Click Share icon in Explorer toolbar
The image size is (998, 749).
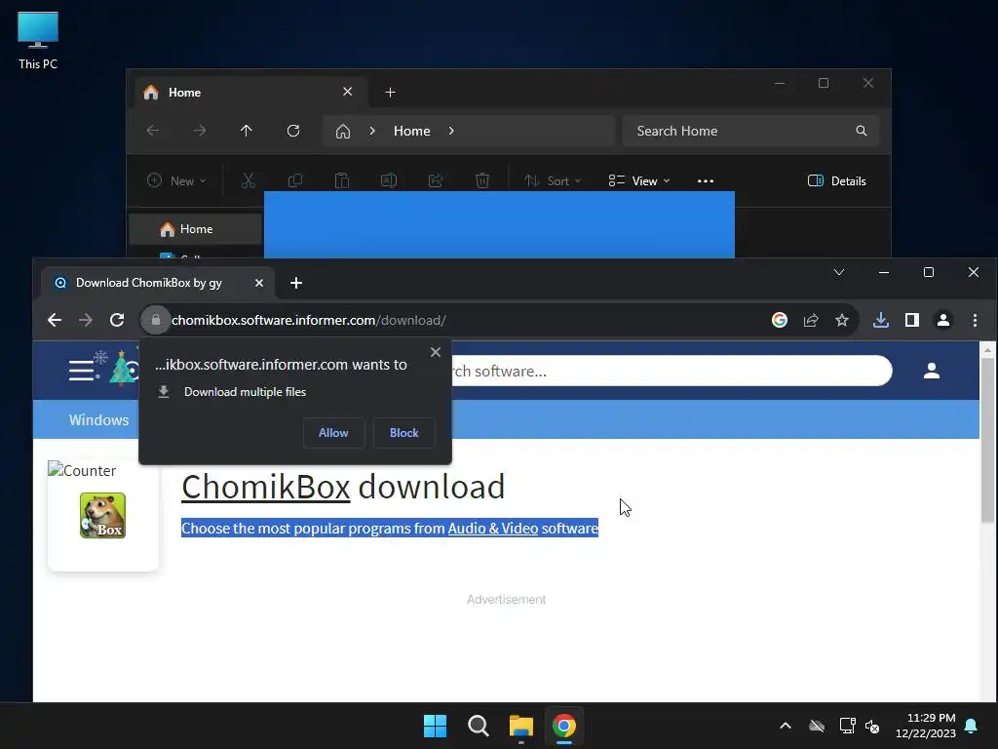[436, 180]
